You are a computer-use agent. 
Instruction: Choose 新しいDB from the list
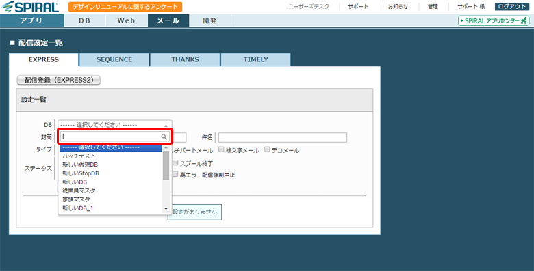pyautogui.click(x=111, y=182)
